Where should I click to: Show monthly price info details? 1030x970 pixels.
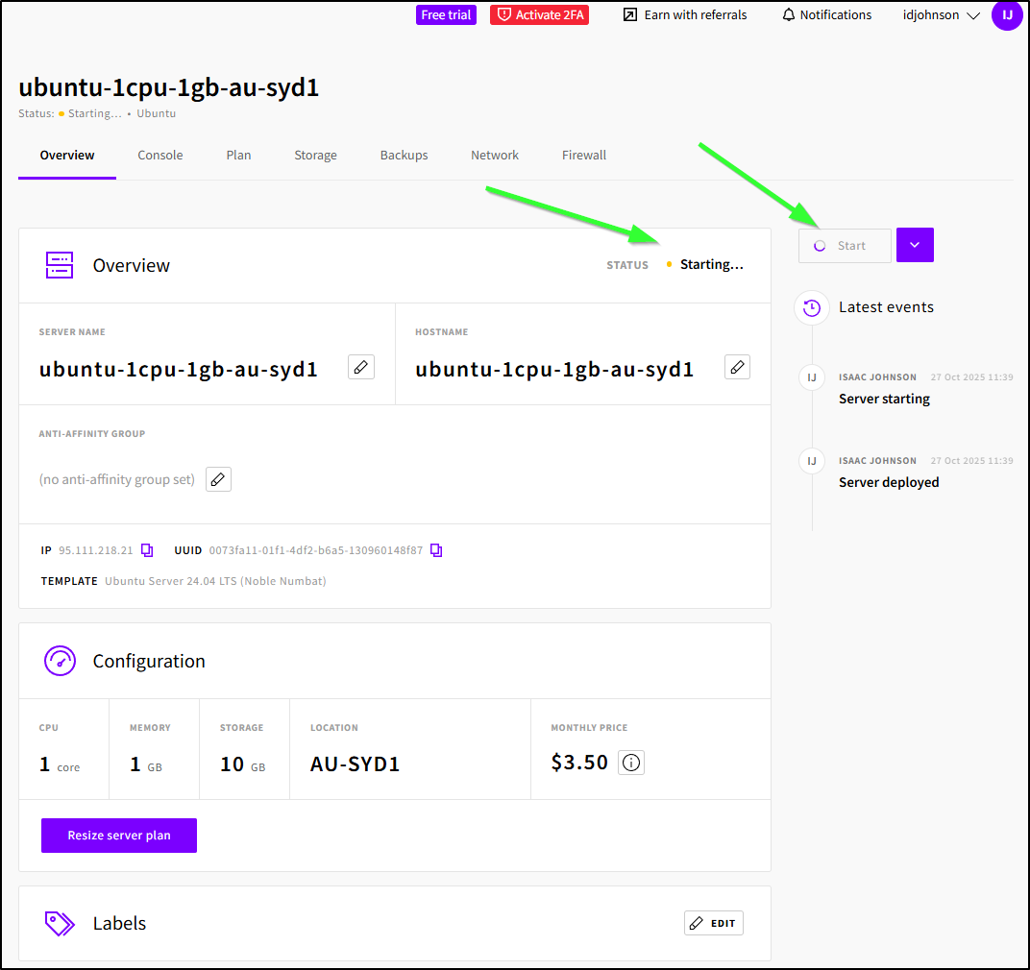(x=631, y=763)
